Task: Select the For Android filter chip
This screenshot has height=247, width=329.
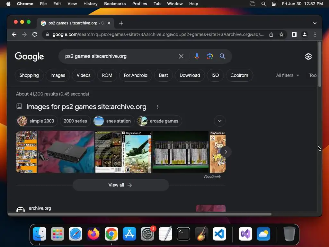Action: 136,75
